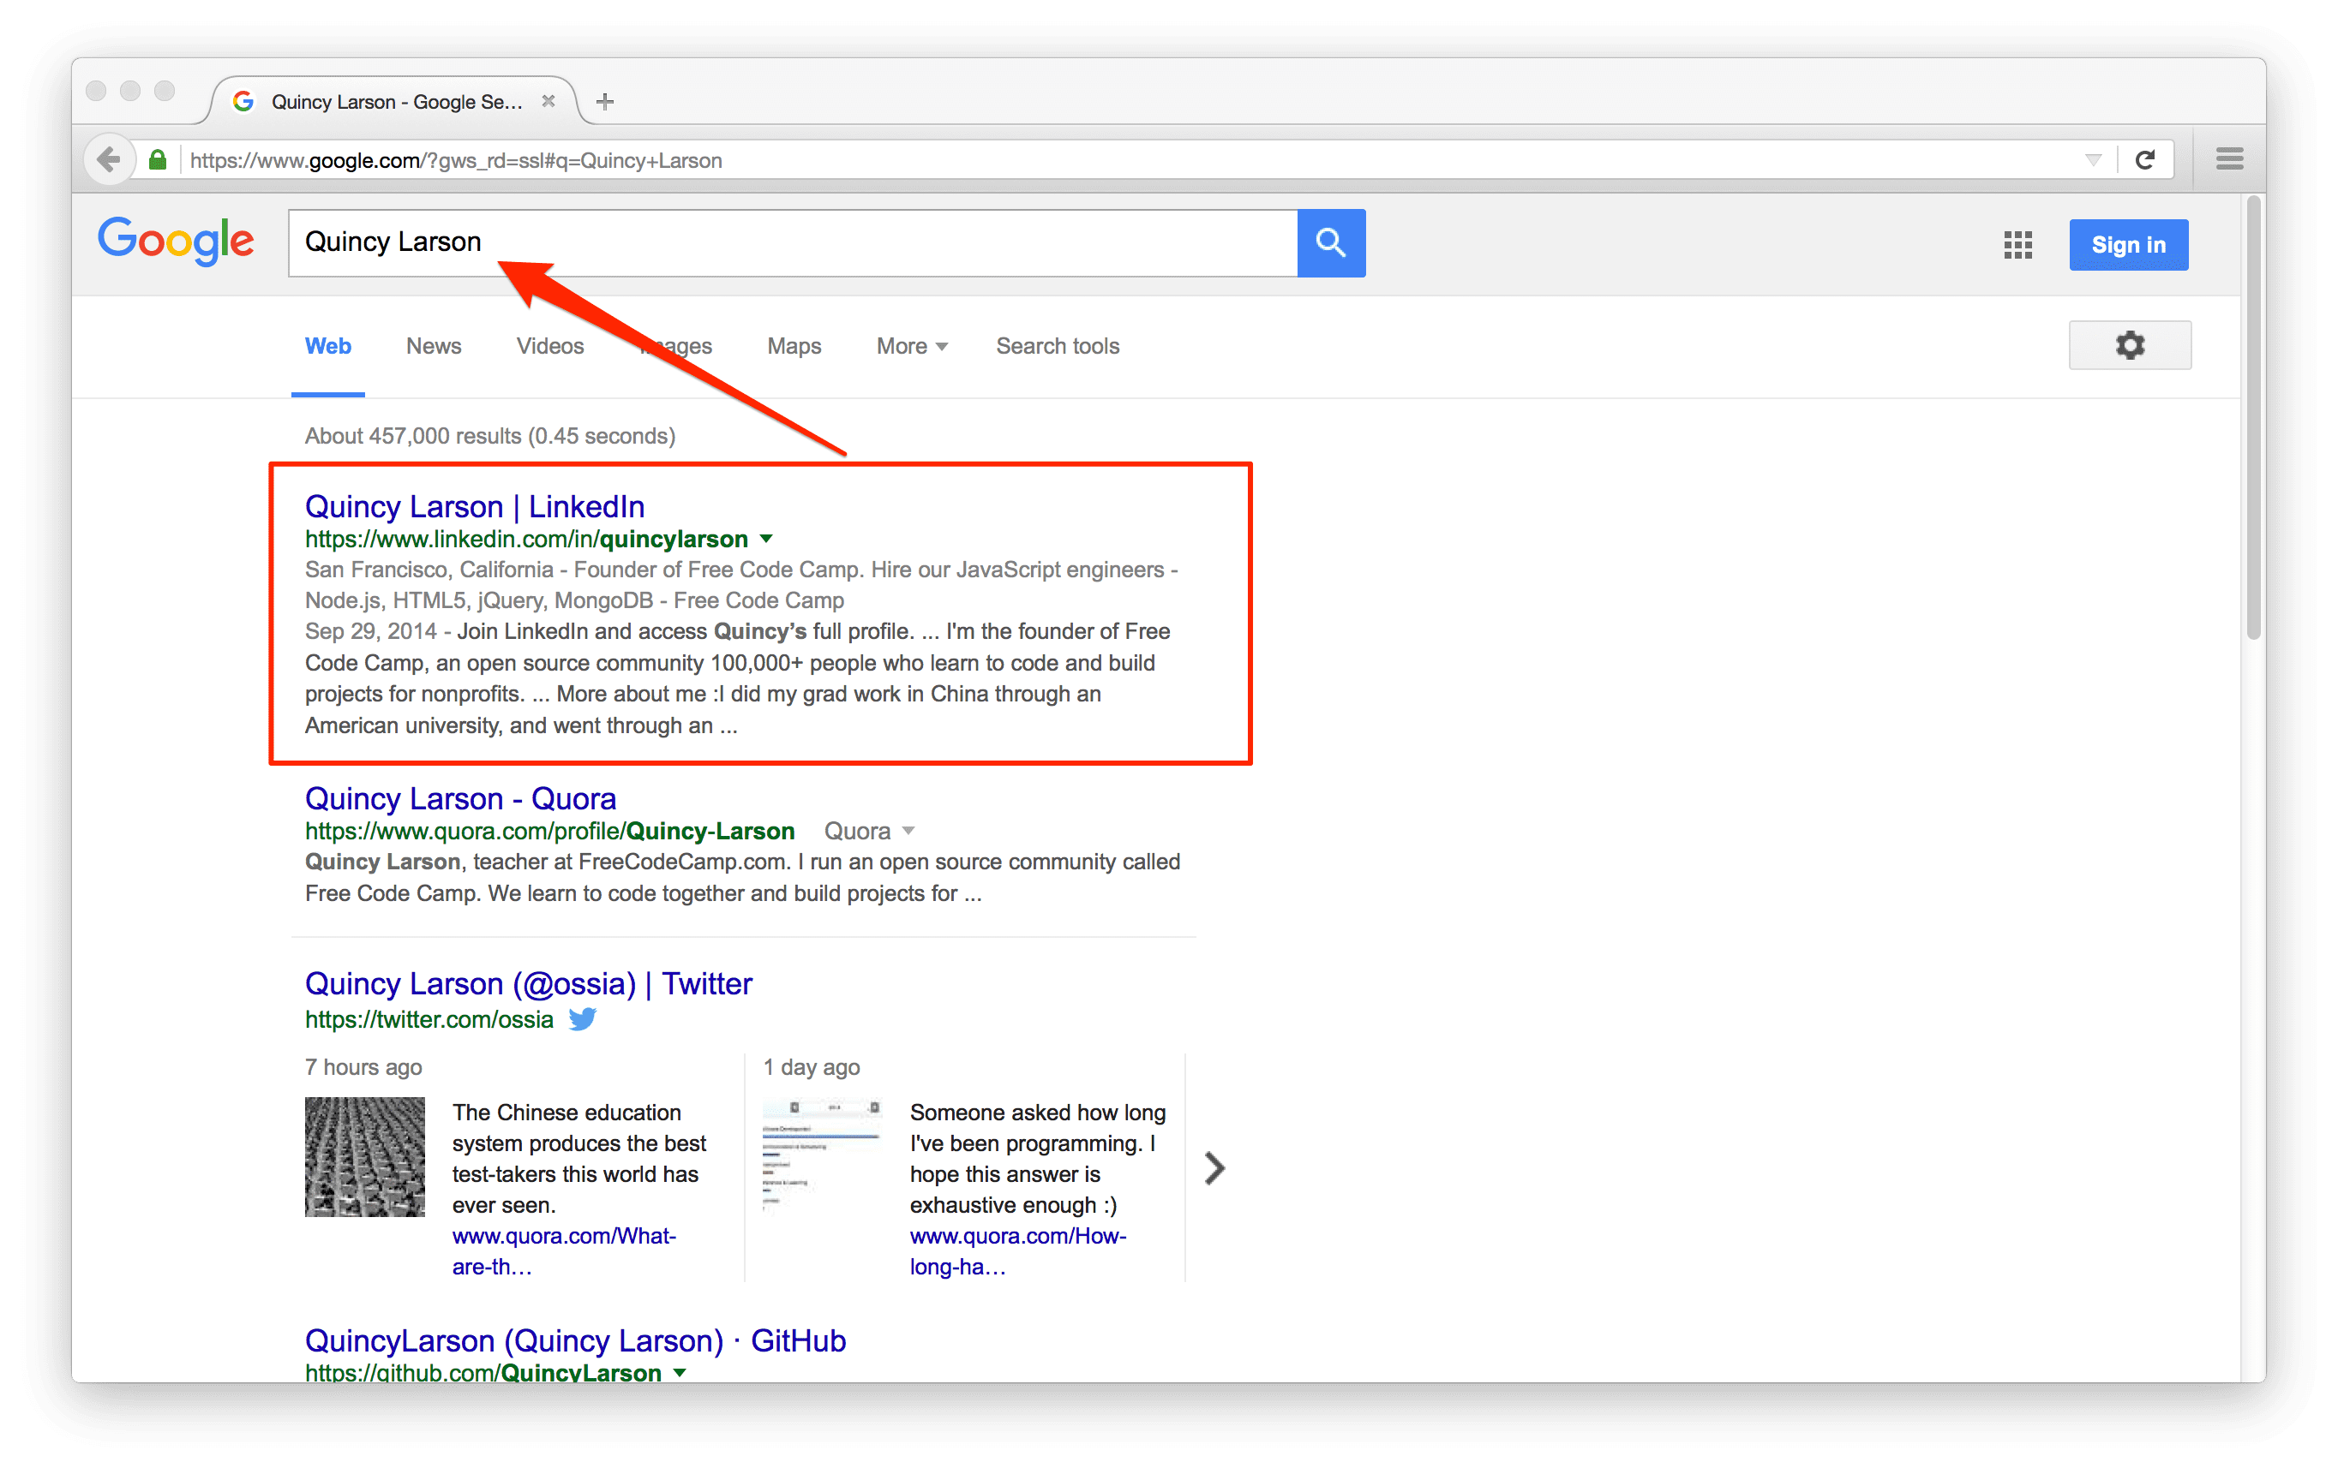The width and height of the screenshot is (2338, 1468).
Task: Open the Quincy Larson | LinkedIn result
Action: point(474,505)
